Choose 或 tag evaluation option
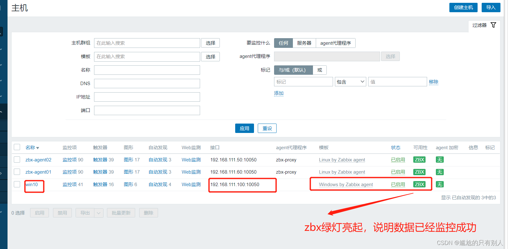The height and width of the screenshot is (249, 508). point(320,70)
